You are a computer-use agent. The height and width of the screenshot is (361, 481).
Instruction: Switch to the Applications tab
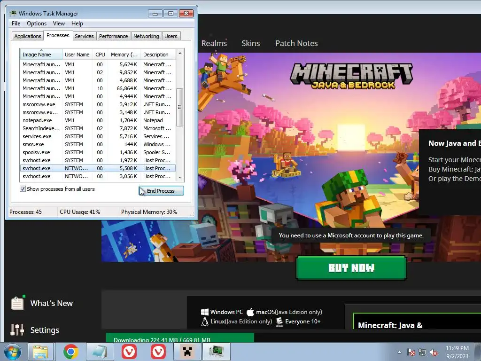point(28,36)
